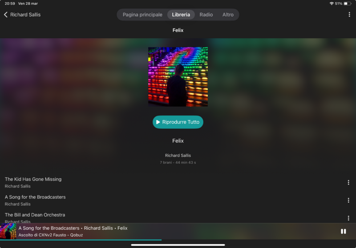Tap the Felix album title below play button
This screenshot has width=356, height=248.
[x=178, y=141]
